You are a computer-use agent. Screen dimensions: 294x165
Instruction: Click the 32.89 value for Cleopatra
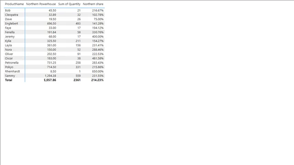52,15
